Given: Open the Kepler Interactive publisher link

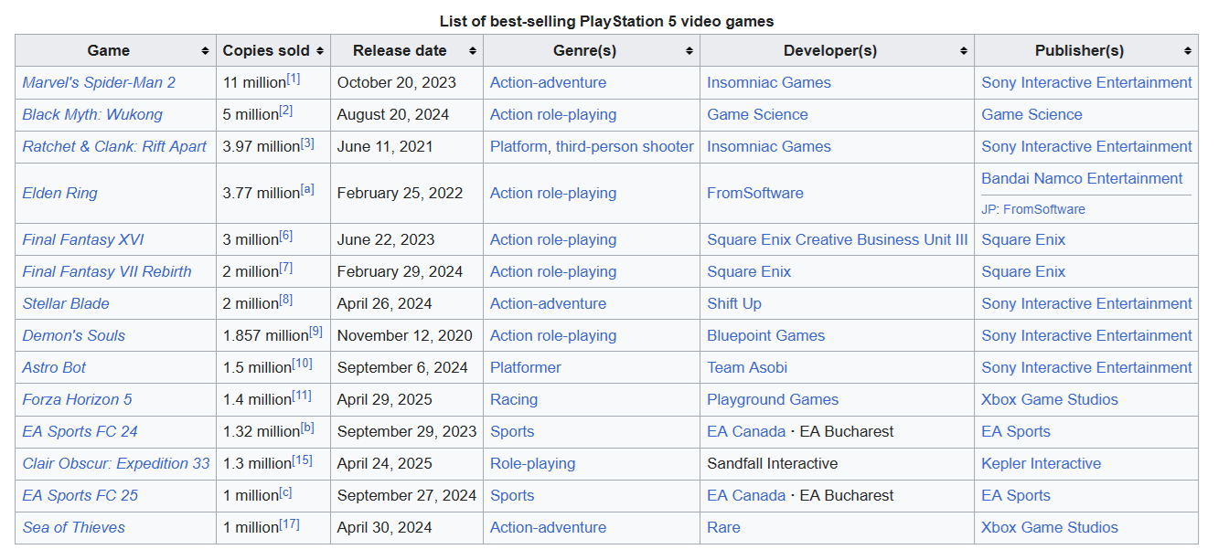Looking at the screenshot, I should point(1041,463).
